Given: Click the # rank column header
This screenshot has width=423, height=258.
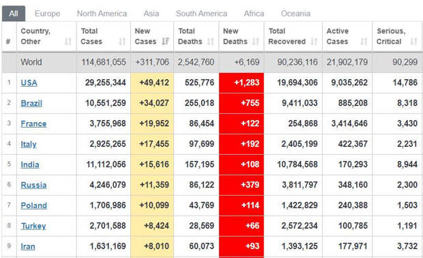Looking at the screenshot, I should click(8, 41).
